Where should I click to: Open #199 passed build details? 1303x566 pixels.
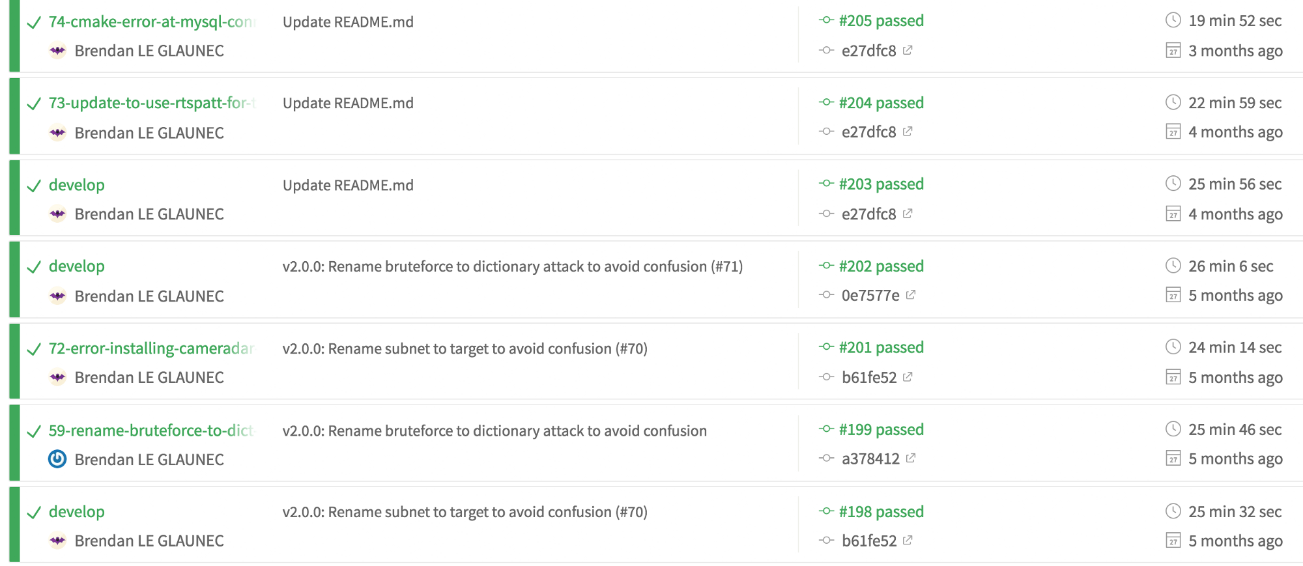coord(881,430)
